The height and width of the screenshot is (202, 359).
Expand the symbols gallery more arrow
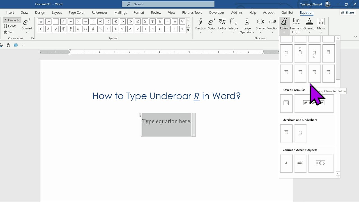point(188,30)
